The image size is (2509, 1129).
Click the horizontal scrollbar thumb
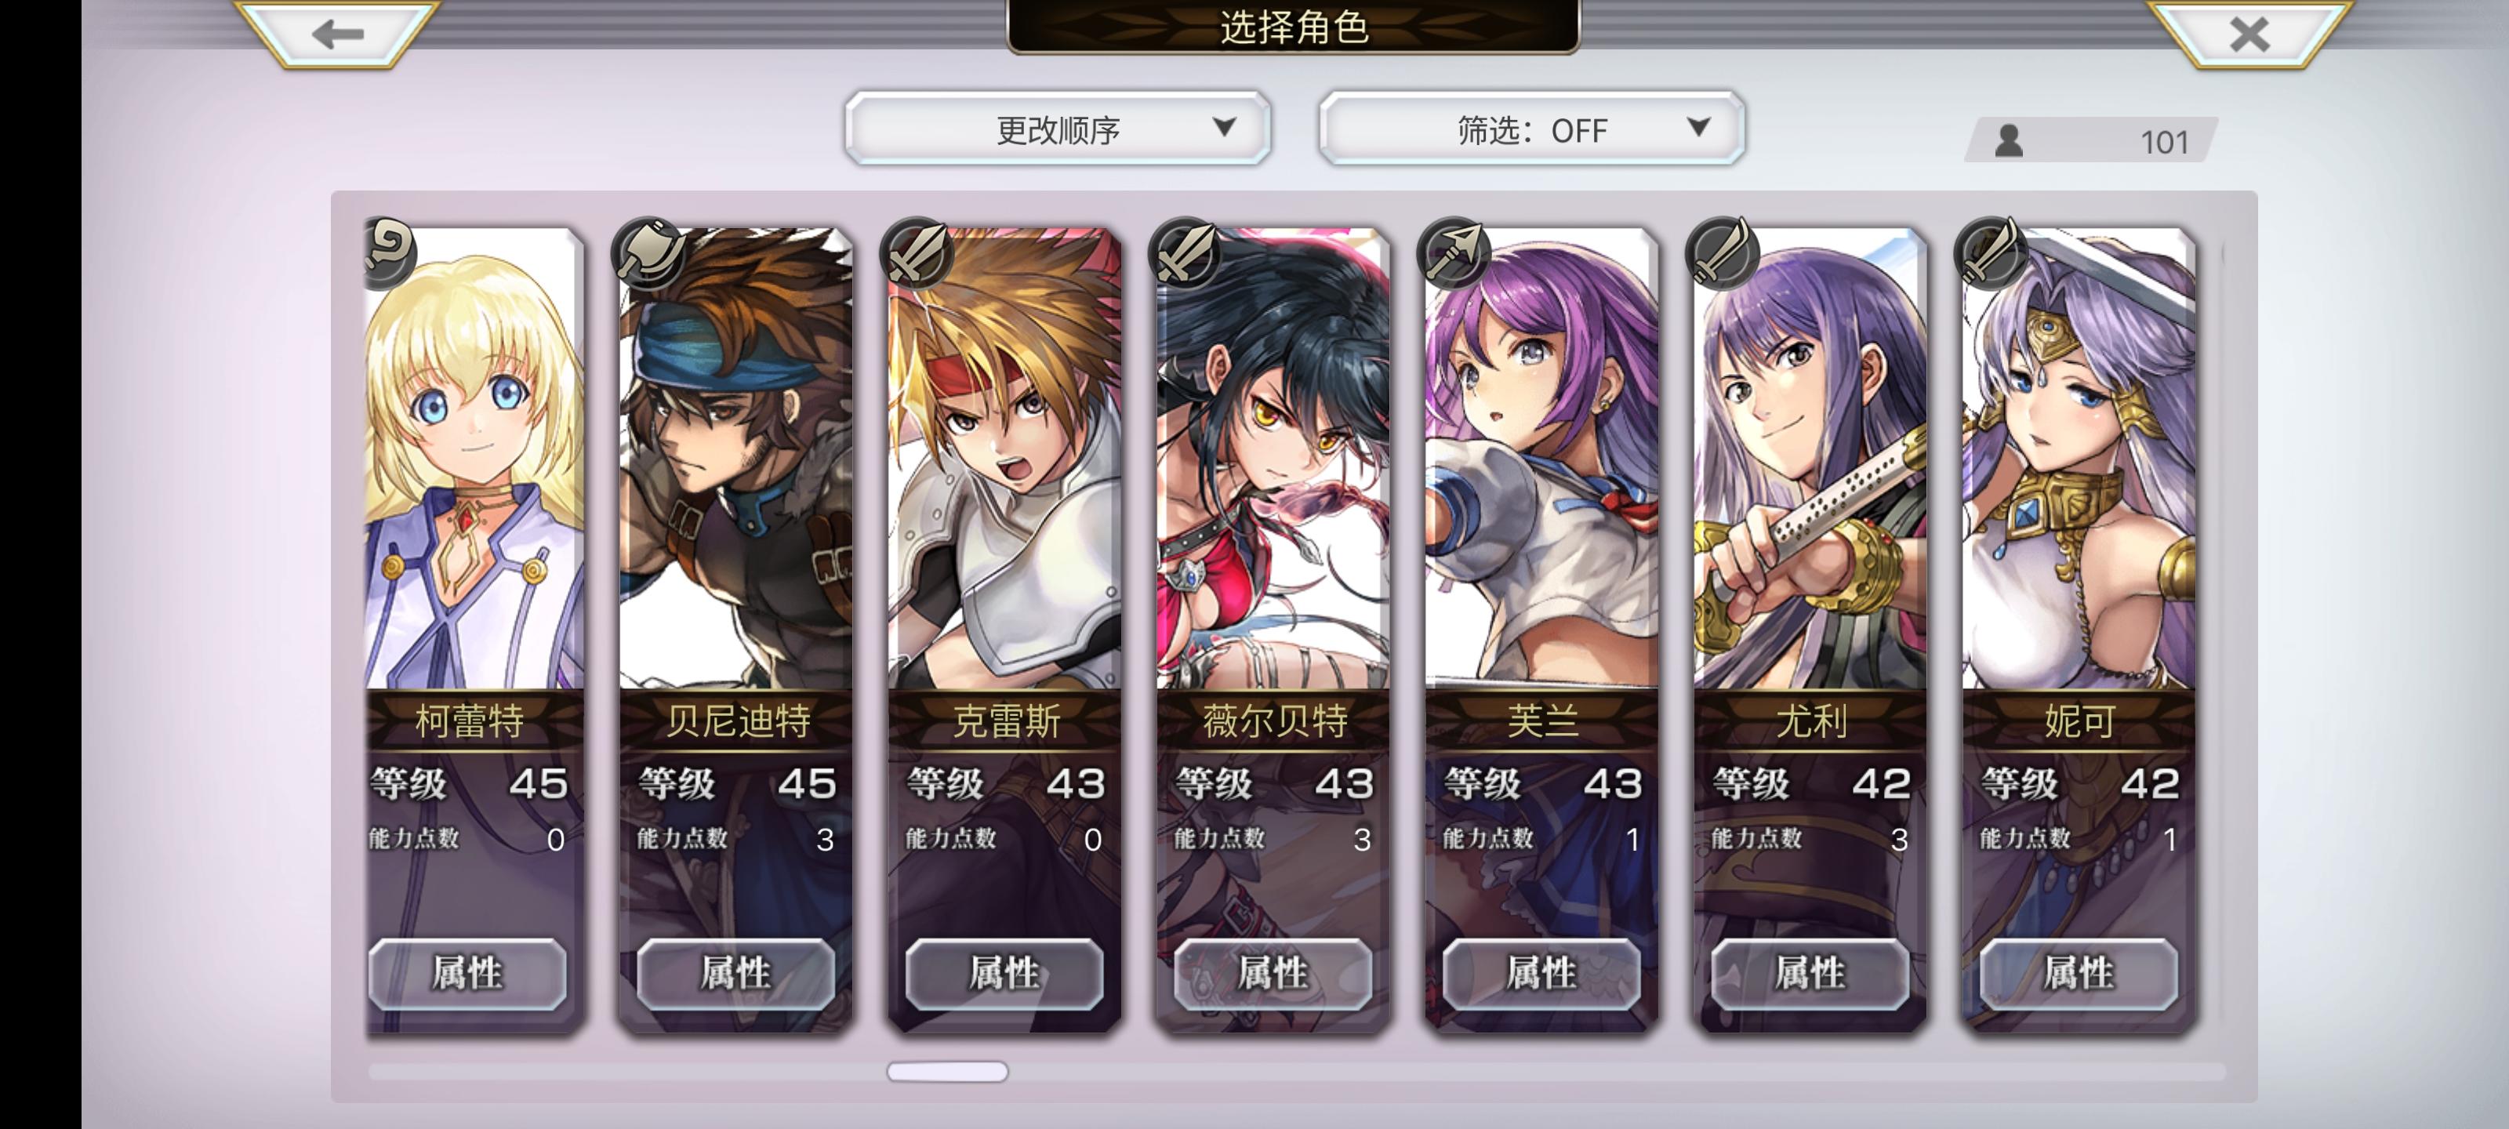click(946, 1072)
